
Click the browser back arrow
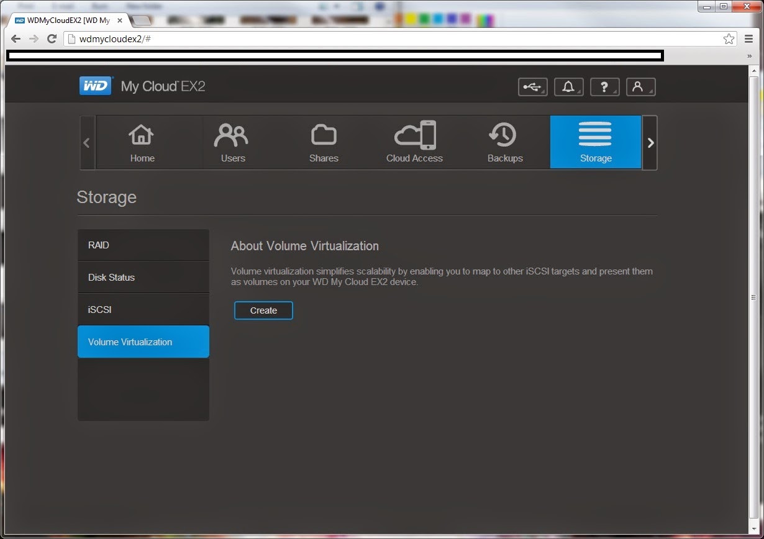(16, 38)
